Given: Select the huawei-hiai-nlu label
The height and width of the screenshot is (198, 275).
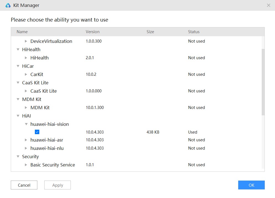Looking at the screenshot, I should 47,148.
